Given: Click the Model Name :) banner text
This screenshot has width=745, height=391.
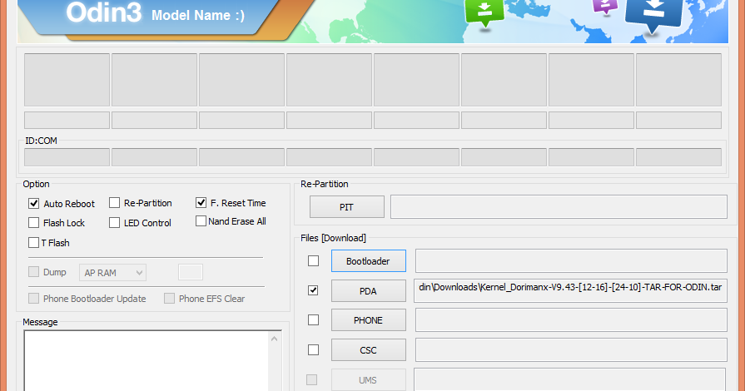Looking at the screenshot, I should 198,15.
